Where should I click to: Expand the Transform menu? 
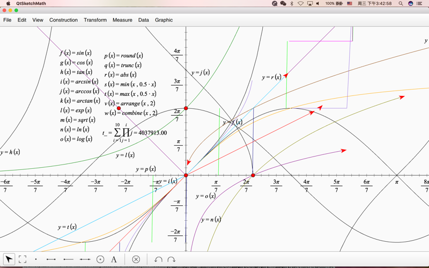95,20
